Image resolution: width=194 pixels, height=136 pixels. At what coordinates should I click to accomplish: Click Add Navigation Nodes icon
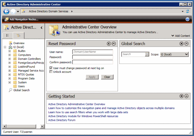pos(7,19)
